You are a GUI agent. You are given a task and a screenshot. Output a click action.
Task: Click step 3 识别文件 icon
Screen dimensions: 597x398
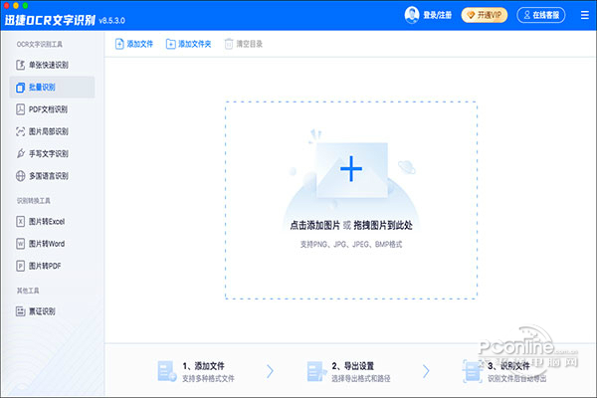point(472,371)
